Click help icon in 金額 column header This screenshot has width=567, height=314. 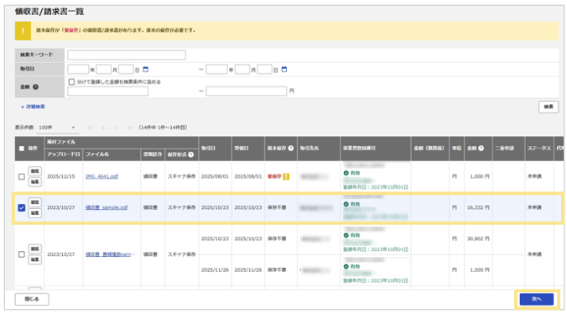481,148
